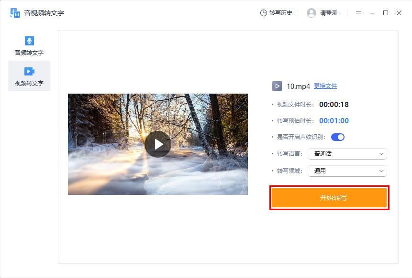Image resolution: width=412 pixels, height=278 pixels.
Task: Open the 转写语言 dropdown showing 普通话
Action: pos(347,154)
